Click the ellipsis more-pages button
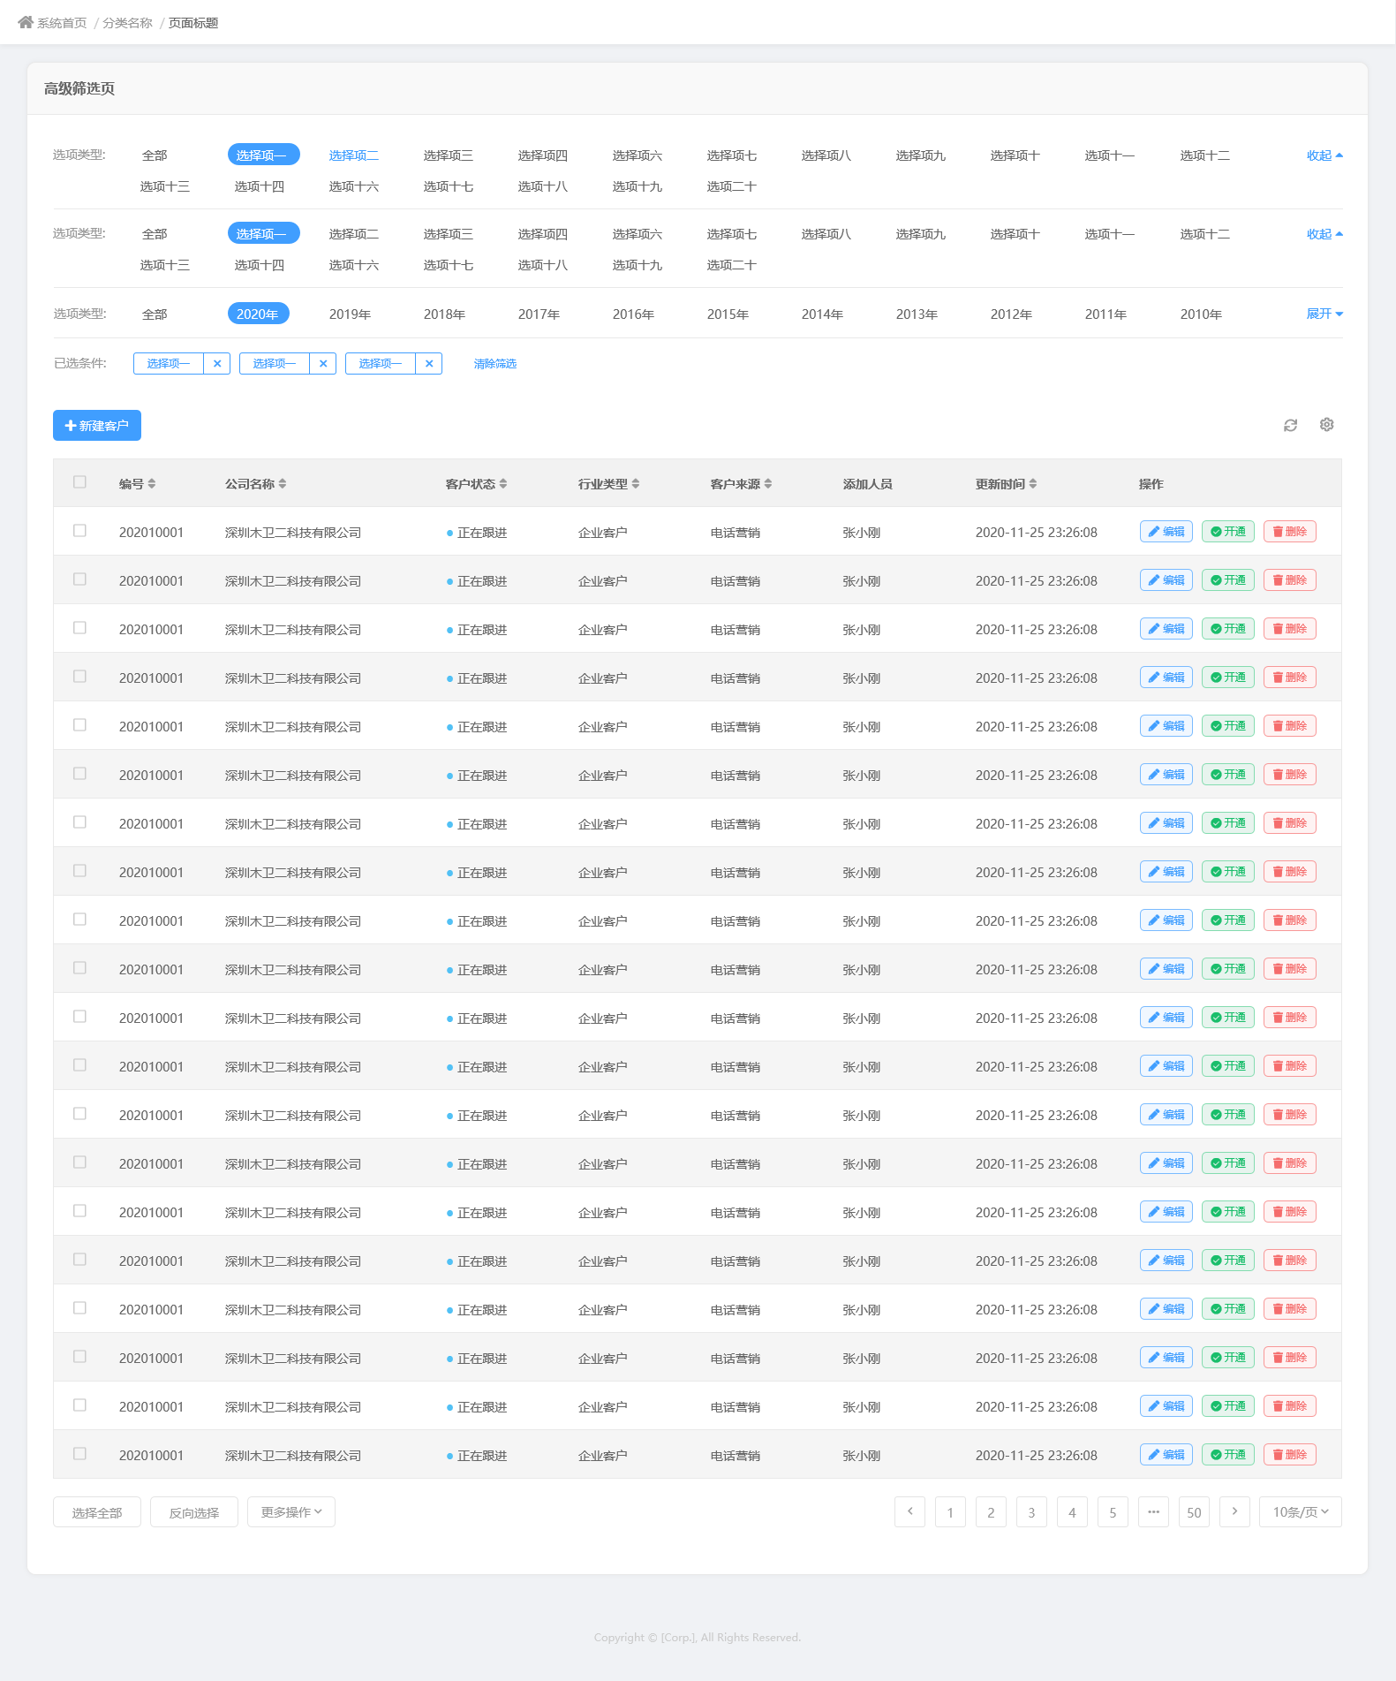 pyautogui.click(x=1153, y=1511)
